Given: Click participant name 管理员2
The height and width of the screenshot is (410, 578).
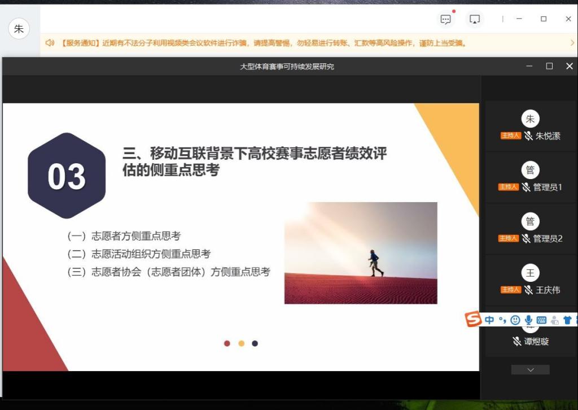Looking at the screenshot, I should (548, 238).
